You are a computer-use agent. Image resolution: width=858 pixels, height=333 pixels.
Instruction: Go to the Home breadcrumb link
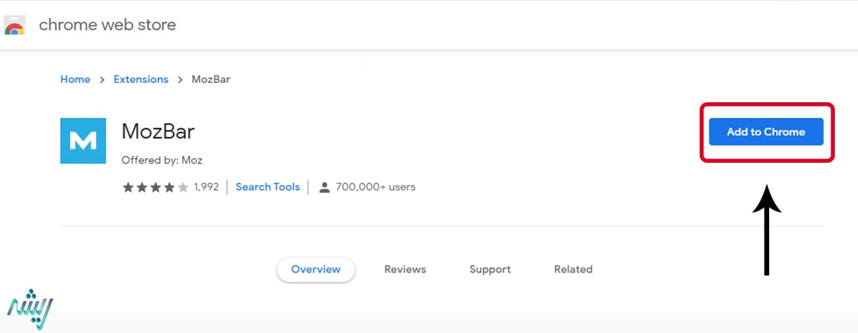coord(75,79)
